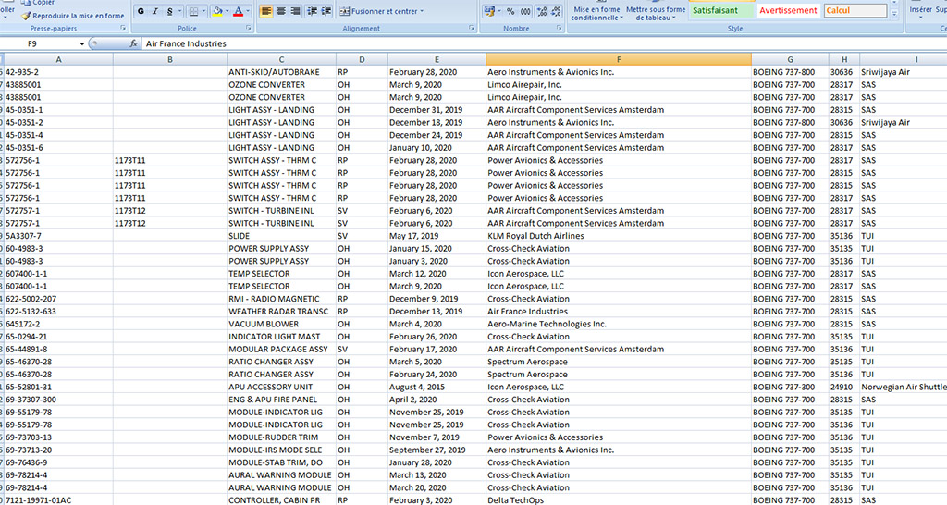
Task: Click formula bar with Air France Industries
Action: tap(544, 43)
